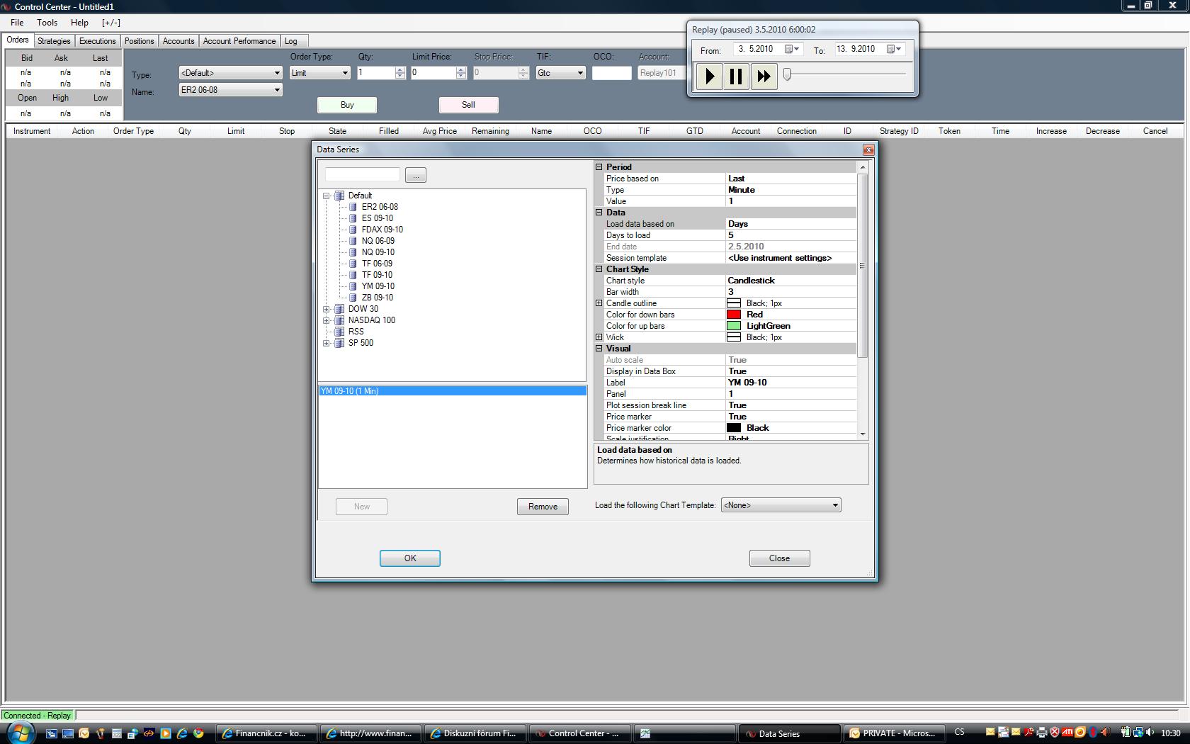Click the Pause replay button
The width and height of the screenshot is (1190, 744).
(x=736, y=76)
